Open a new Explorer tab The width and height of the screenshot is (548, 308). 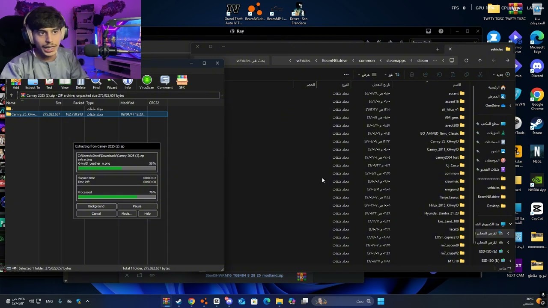pyautogui.click(x=438, y=49)
